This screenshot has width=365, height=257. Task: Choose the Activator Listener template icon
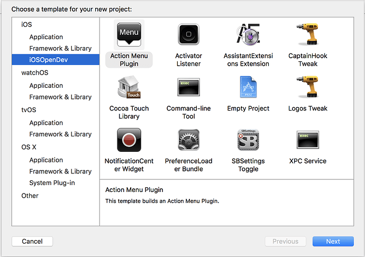click(188, 34)
